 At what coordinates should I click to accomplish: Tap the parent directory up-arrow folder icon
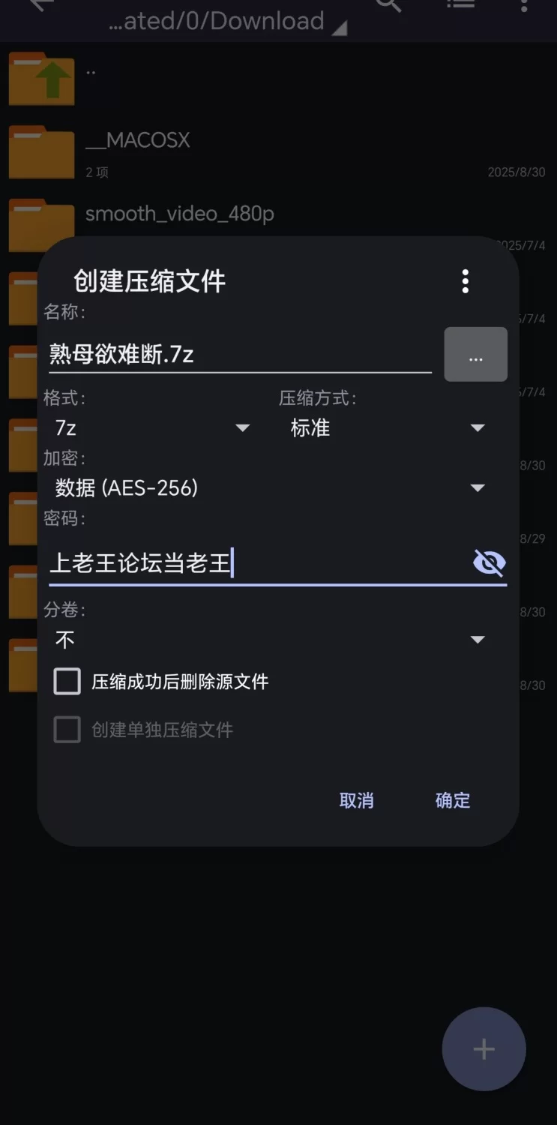tap(41, 79)
